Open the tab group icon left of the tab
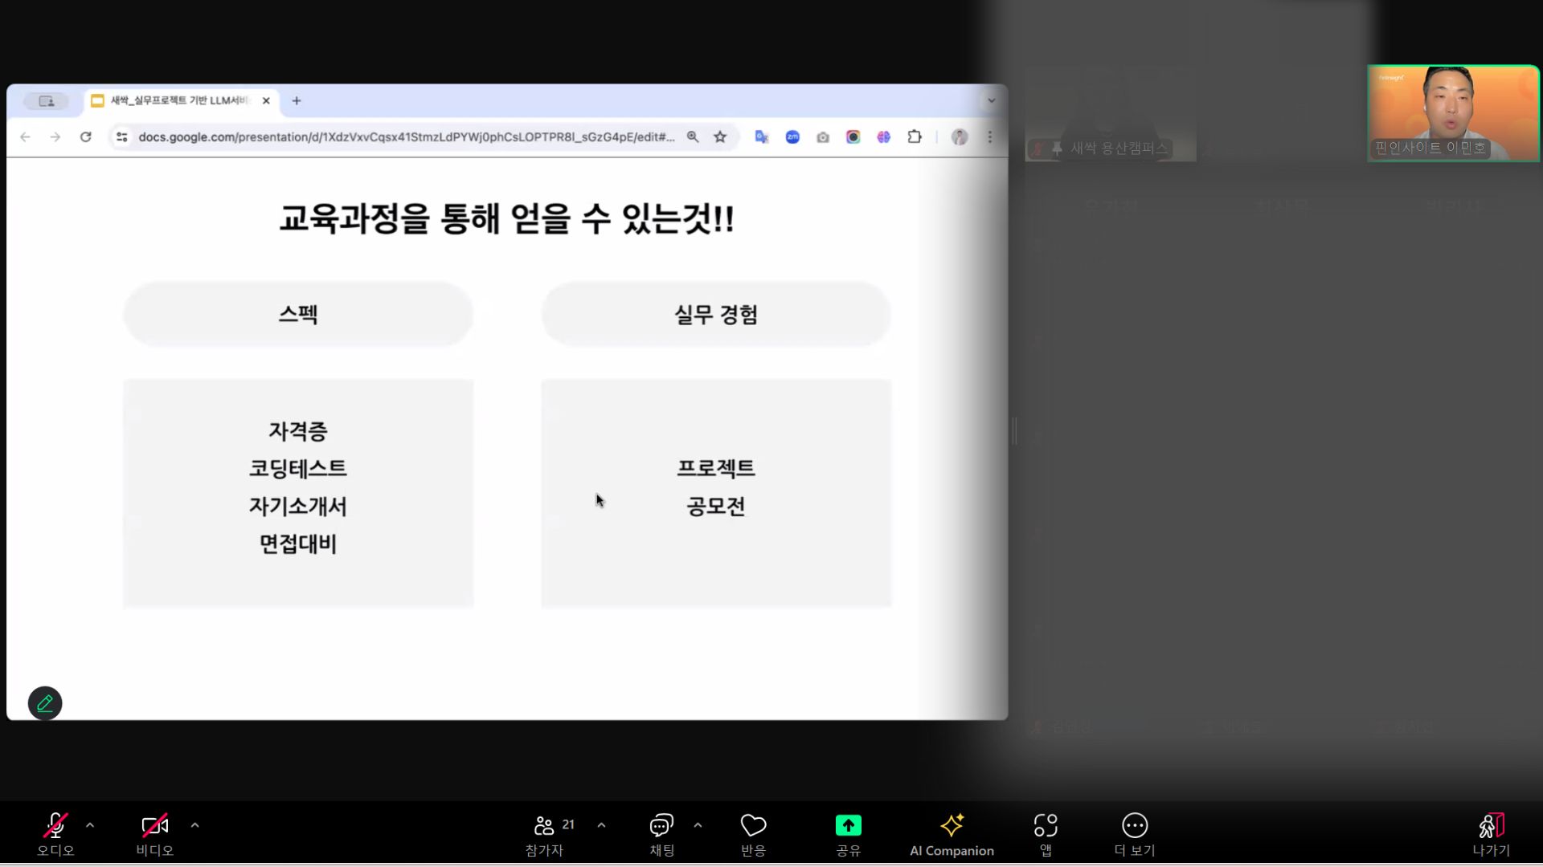The width and height of the screenshot is (1543, 867). (x=46, y=101)
